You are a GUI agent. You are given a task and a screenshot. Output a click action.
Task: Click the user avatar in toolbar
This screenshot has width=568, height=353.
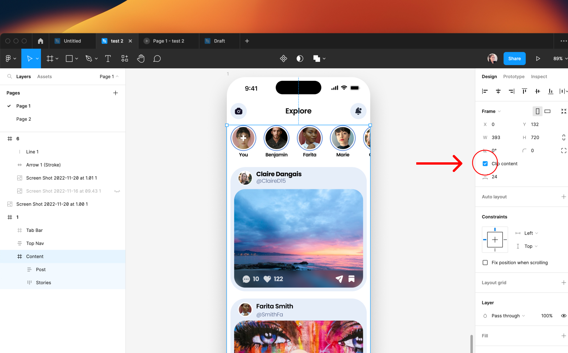click(493, 58)
